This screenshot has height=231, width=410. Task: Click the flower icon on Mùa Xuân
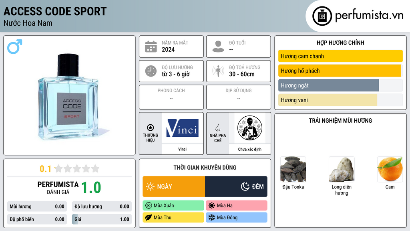coord(149,206)
